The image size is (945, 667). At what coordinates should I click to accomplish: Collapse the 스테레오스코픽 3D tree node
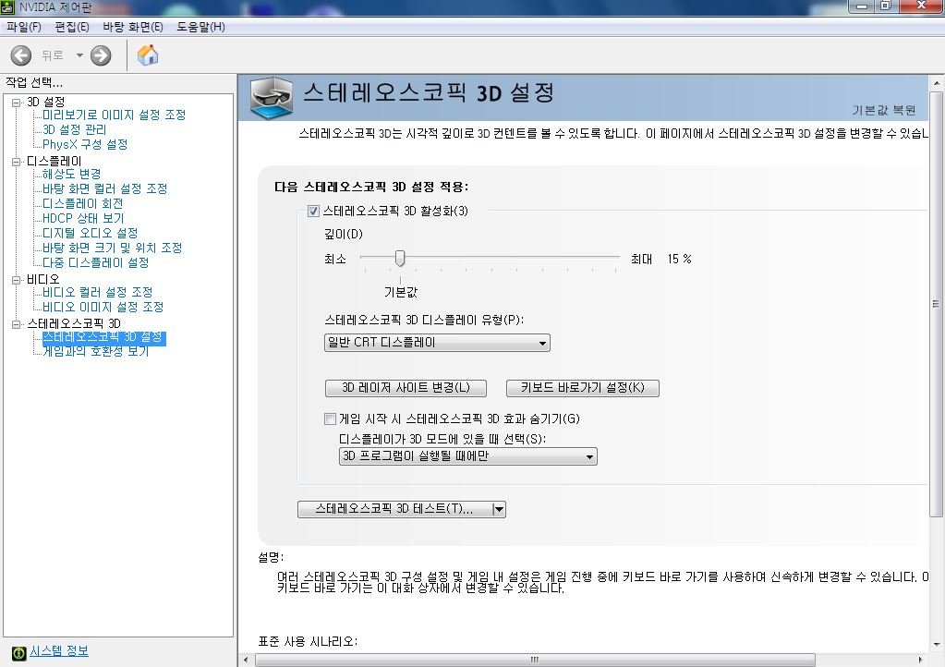coord(17,324)
